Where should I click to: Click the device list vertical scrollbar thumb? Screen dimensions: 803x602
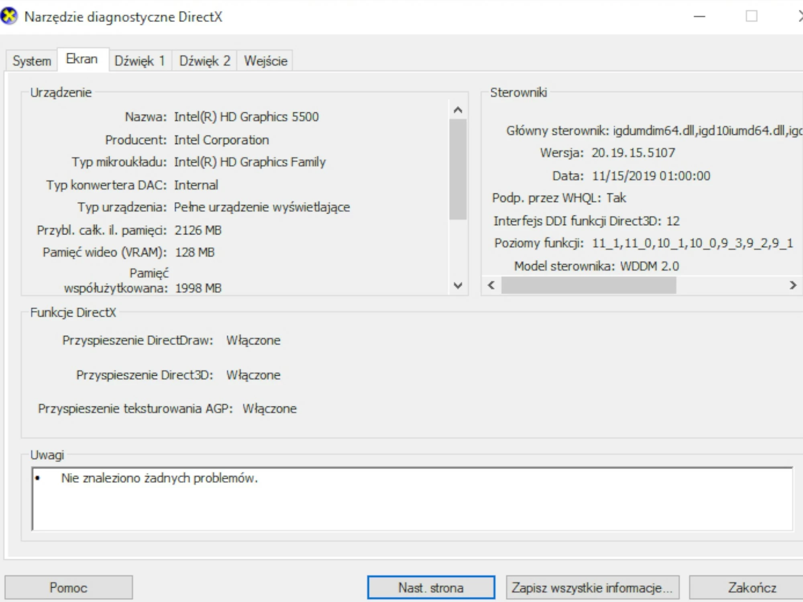458,169
